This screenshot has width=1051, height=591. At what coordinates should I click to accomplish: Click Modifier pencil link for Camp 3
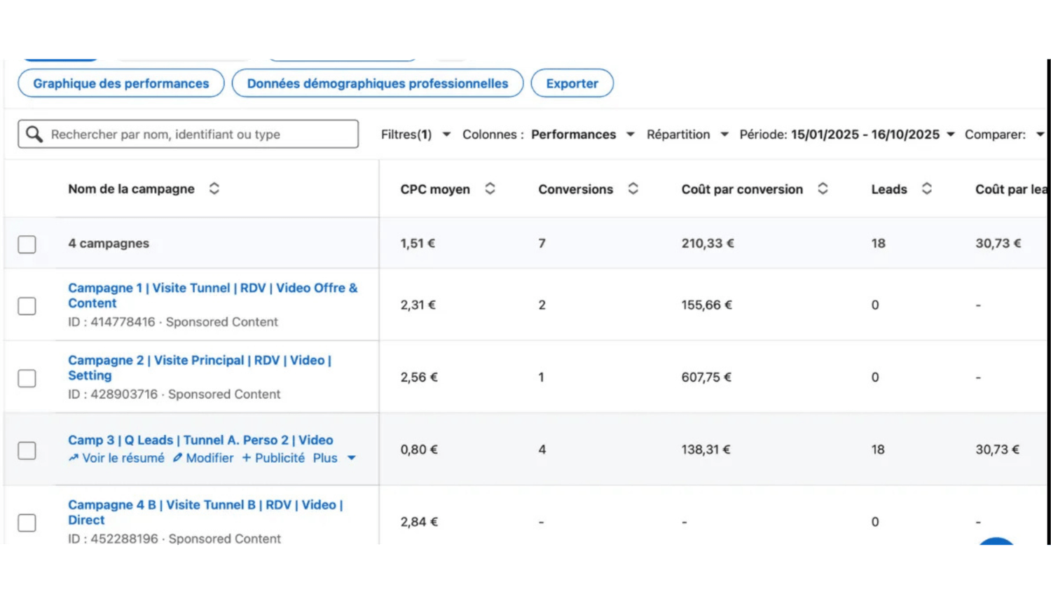click(x=203, y=458)
